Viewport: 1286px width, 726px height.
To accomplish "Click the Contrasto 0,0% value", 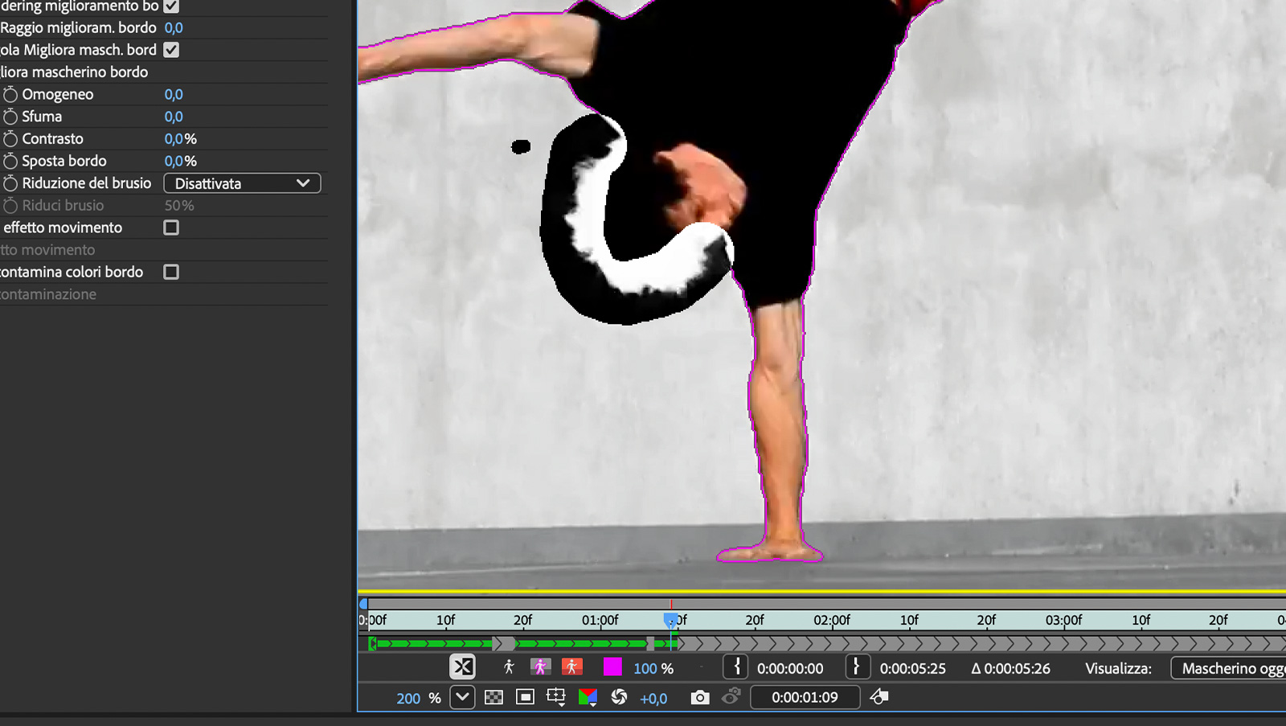I will [180, 139].
